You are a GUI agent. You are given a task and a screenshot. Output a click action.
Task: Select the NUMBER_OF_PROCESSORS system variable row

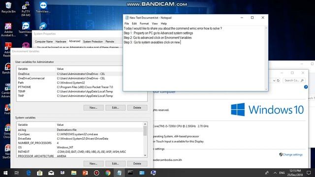[80, 143]
